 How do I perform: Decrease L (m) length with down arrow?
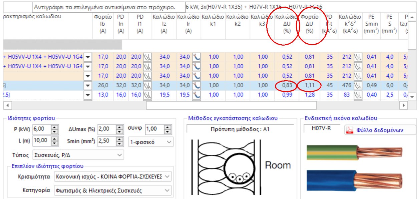[x=55, y=143]
